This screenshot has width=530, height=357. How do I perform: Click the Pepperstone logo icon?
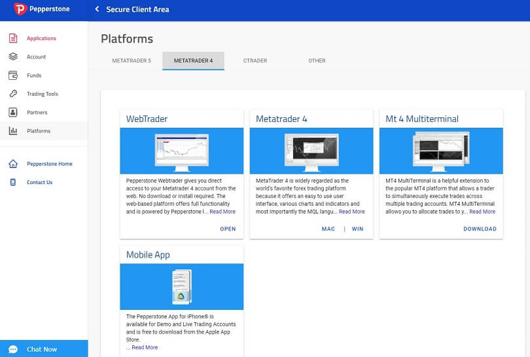[20, 9]
